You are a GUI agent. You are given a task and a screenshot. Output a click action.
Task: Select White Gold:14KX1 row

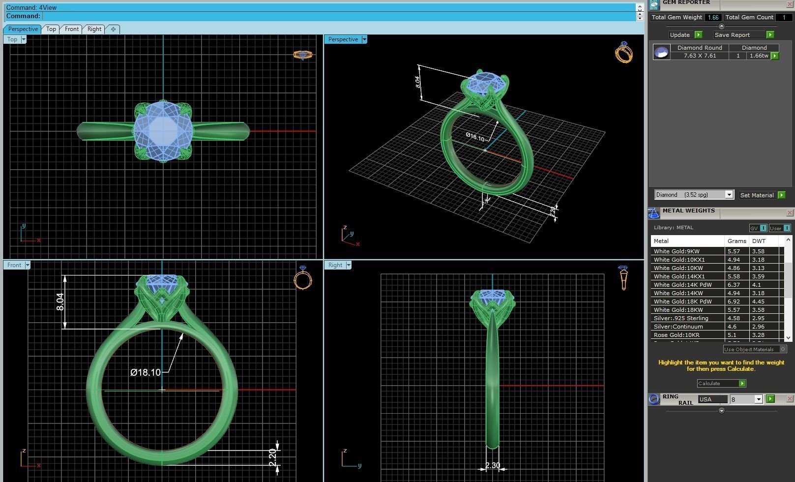[x=717, y=276]
